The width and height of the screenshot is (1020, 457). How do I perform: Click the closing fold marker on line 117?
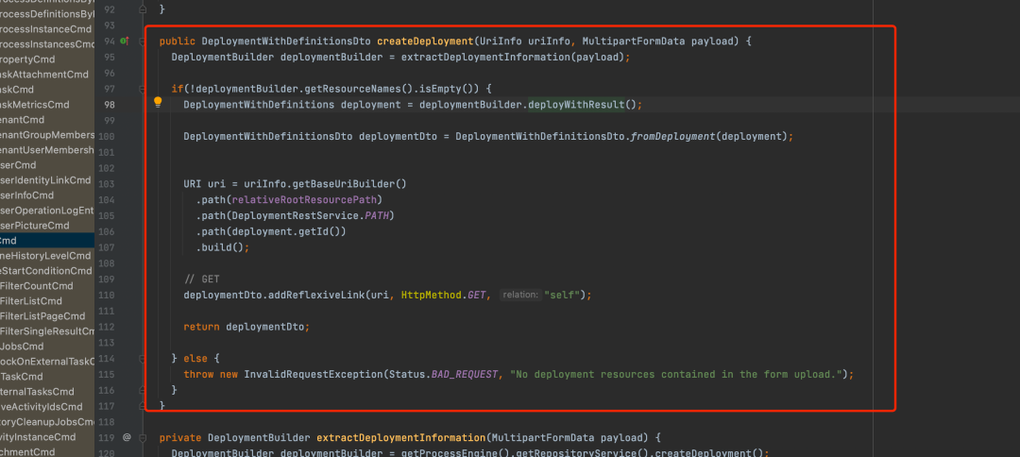(x=142, y=406)
